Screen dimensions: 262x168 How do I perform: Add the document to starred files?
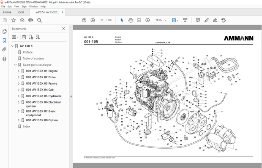[x=14, y=20]
